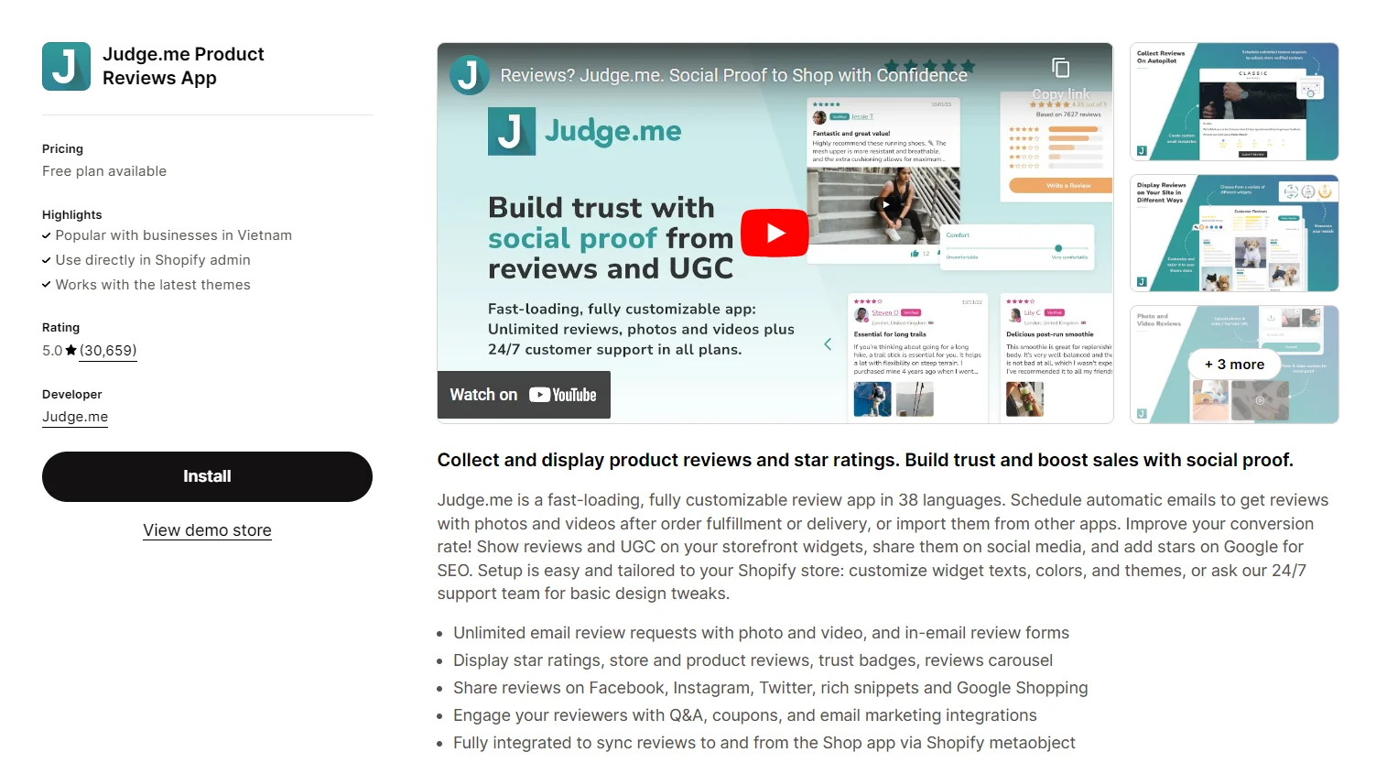The image size is (1376, 774).
Task: Click Watch on YouTube button
Action: (x=524, y=395)
